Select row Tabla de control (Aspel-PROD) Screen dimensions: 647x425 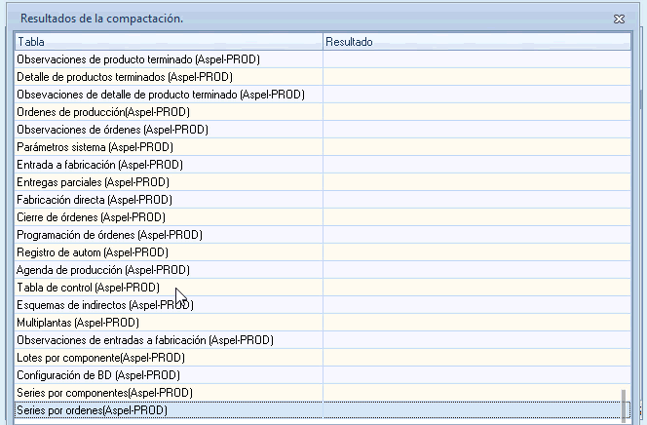(x=323, y=288)
